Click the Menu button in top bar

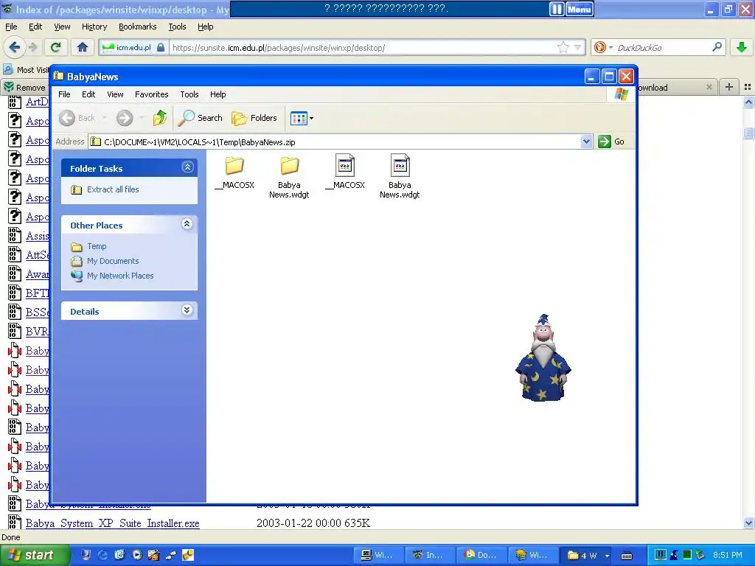580,9
